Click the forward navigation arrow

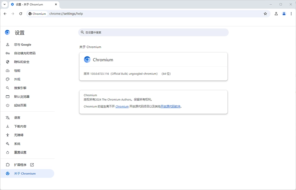[x=13, y=14]
